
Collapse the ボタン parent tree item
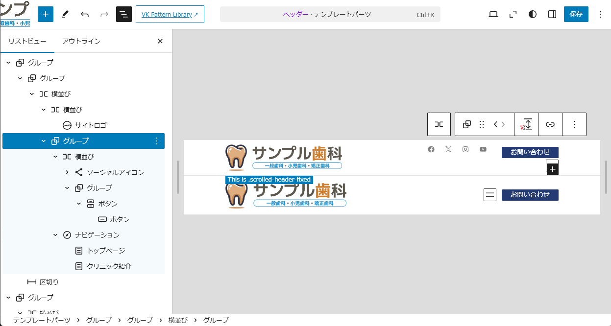coord(79,204)
